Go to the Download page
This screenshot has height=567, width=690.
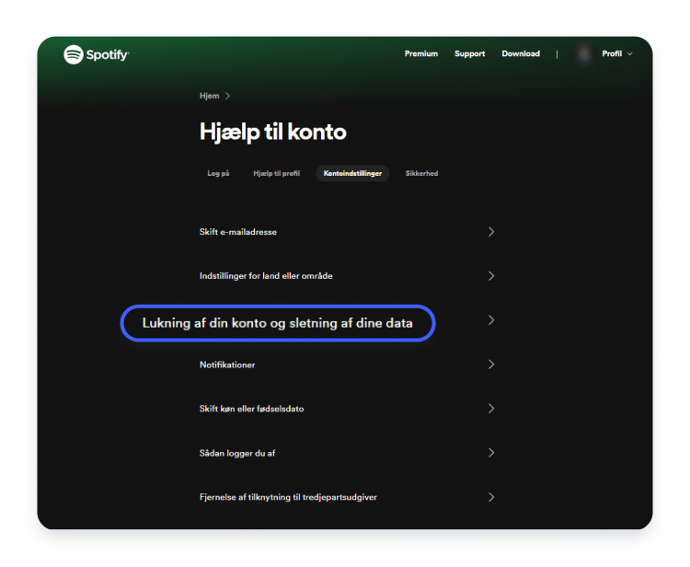pyautogui.click(x=521, y=53)
